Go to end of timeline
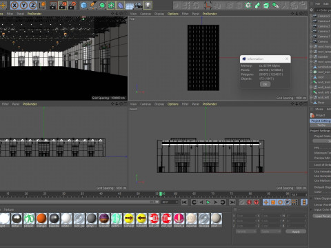The height and width of the screenshot is (248, 331). (x=232, y=203)
